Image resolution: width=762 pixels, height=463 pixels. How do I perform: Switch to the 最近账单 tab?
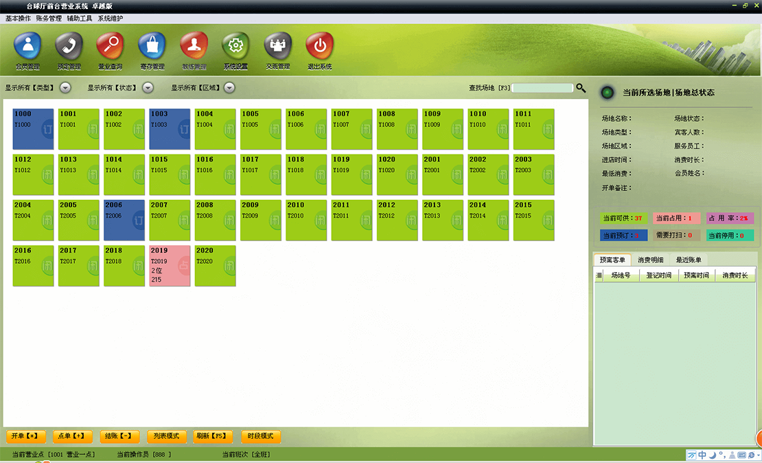688,260
